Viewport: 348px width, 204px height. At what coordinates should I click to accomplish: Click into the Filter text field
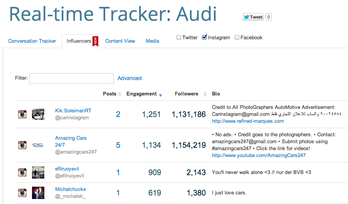pos(72,79)
